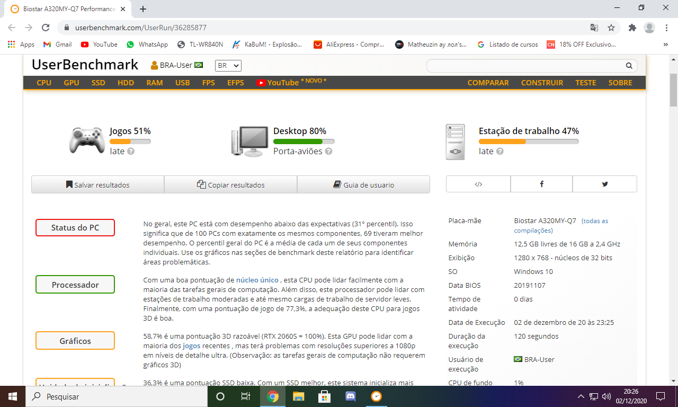
Task: Open a new browser tab
Action: click(x=143, y=8)
